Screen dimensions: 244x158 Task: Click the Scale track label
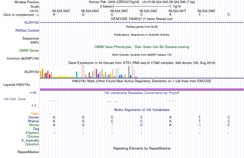[x=35, y=7]
